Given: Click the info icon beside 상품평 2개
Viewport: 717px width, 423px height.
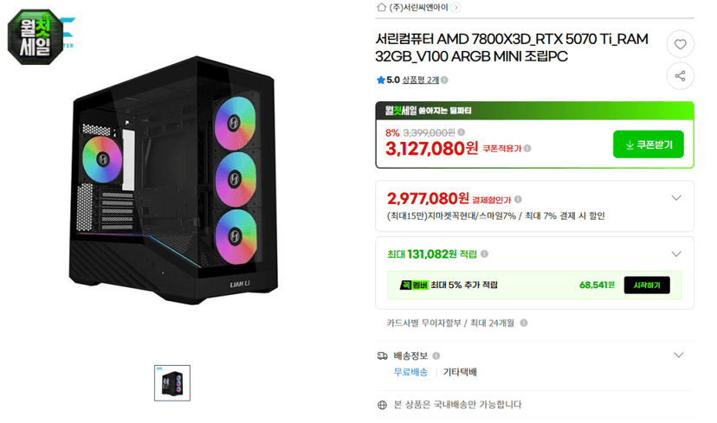Looking at the screenshot, I should (x=444, y=80).
